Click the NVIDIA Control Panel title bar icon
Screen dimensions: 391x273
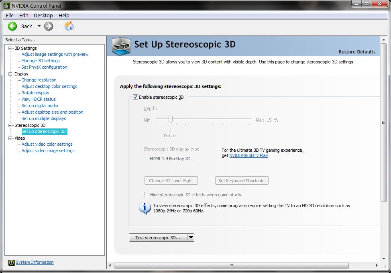pos(6,6)
